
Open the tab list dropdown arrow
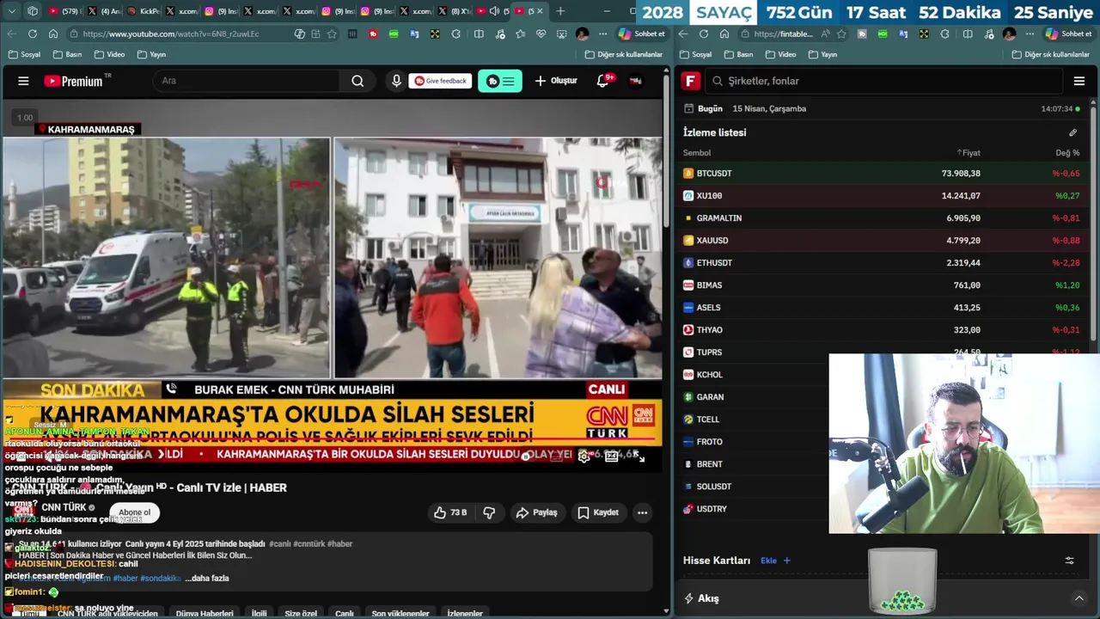pos(11,11)
